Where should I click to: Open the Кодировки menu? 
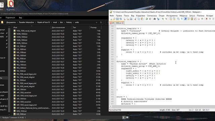point(140,16)
